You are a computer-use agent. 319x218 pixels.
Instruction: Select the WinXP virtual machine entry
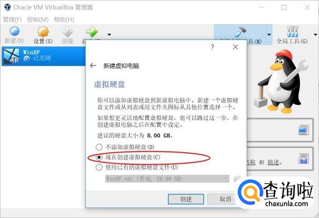click(x=43, y=56)
